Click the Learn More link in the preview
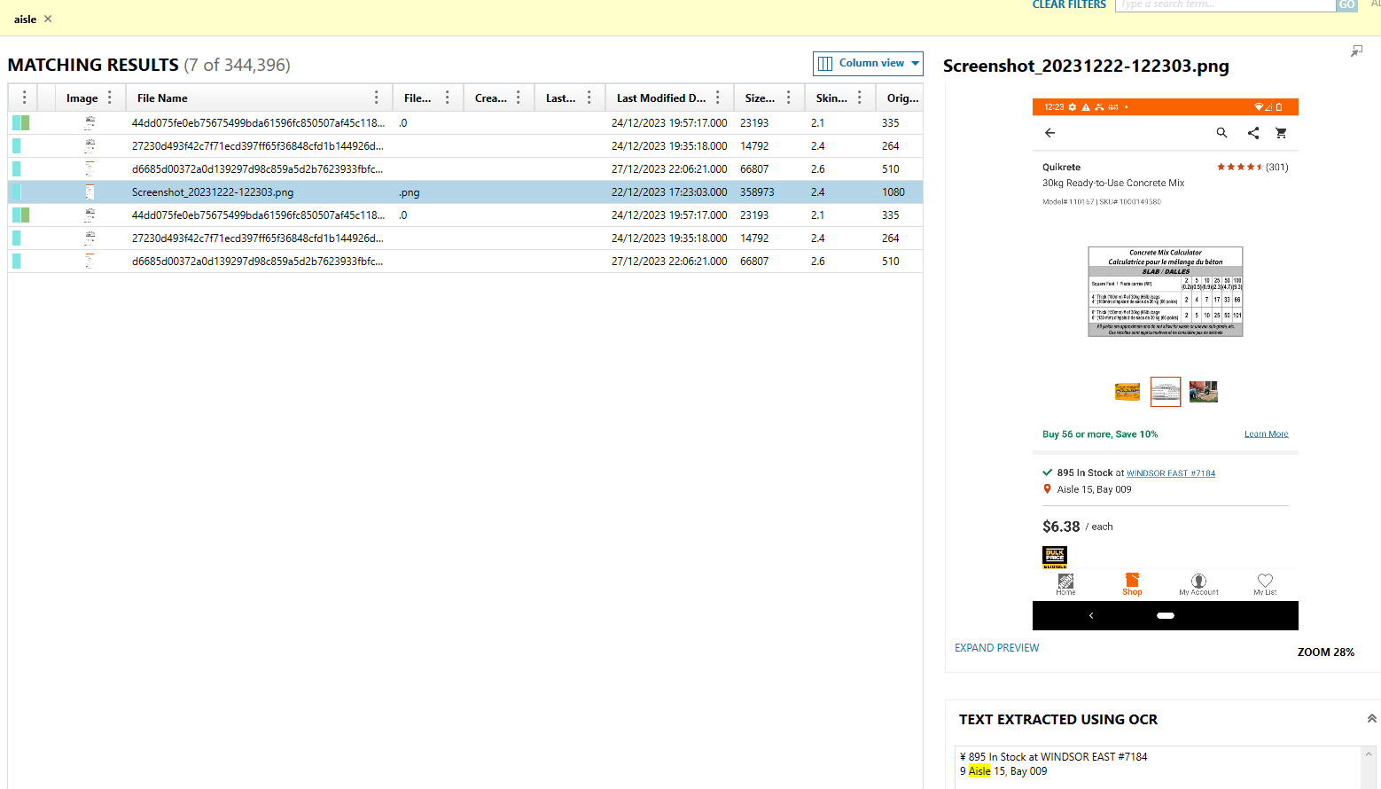This screenshot has width=1381, height=789. pyautogui.click(x=1266, y=434)
